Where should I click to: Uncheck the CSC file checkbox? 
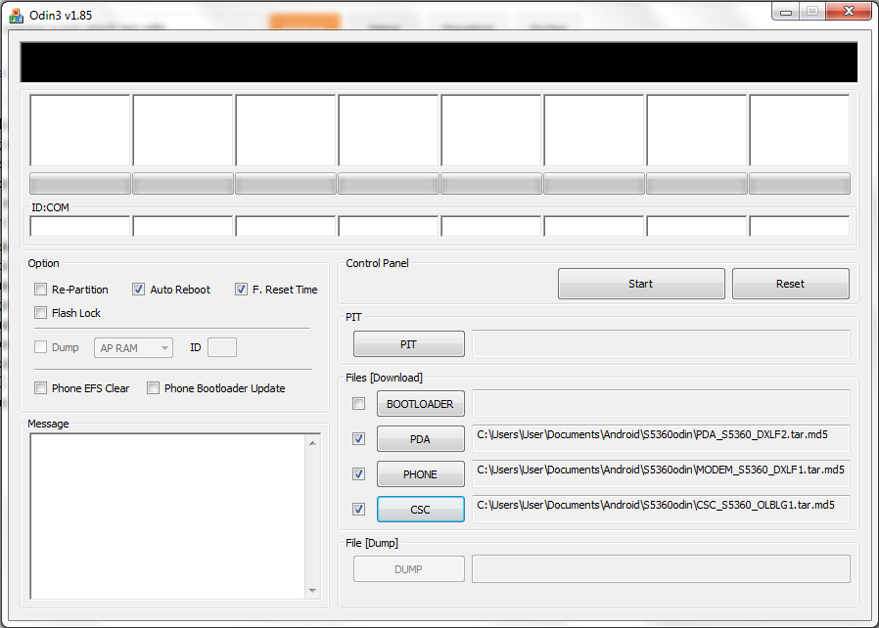click(x=359, y=510)
